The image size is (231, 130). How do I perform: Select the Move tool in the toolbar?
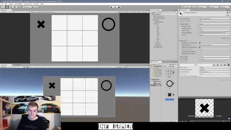coord(7,7)
